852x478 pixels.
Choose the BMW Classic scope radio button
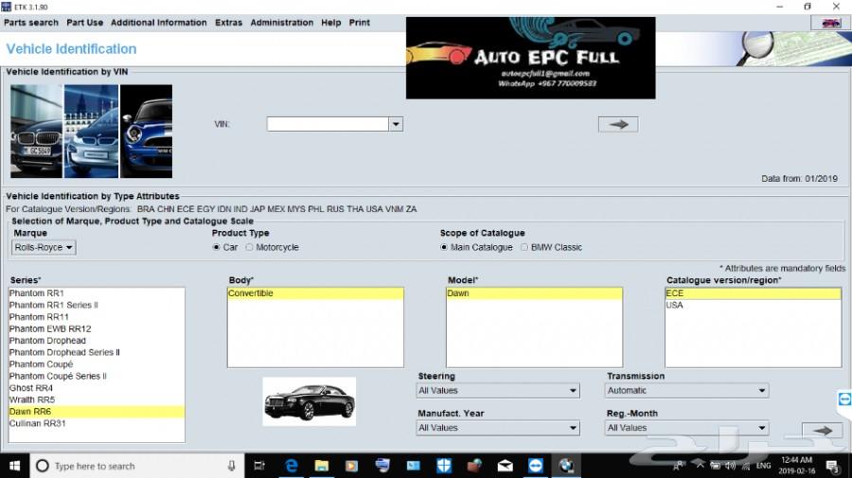coord(524,247)
